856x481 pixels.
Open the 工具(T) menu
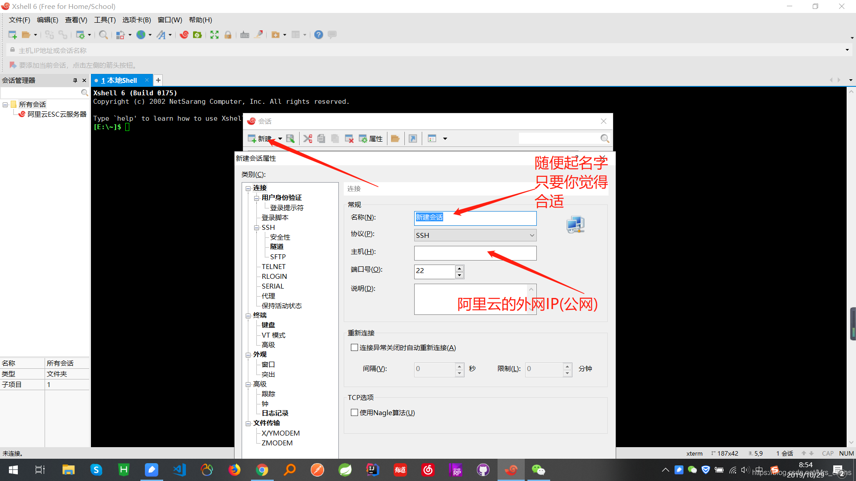pos(105,20)
